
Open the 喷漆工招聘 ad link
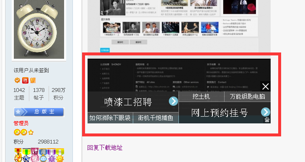coord(128,102)
